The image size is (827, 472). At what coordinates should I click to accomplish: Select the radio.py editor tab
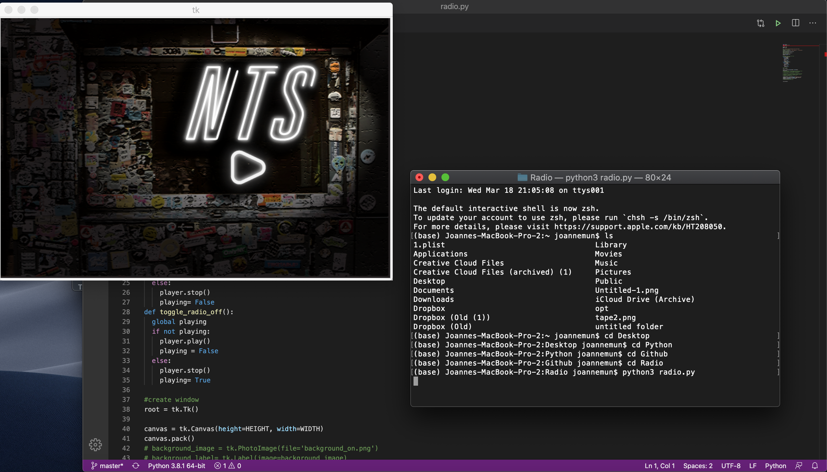click(x=454, y=6)
